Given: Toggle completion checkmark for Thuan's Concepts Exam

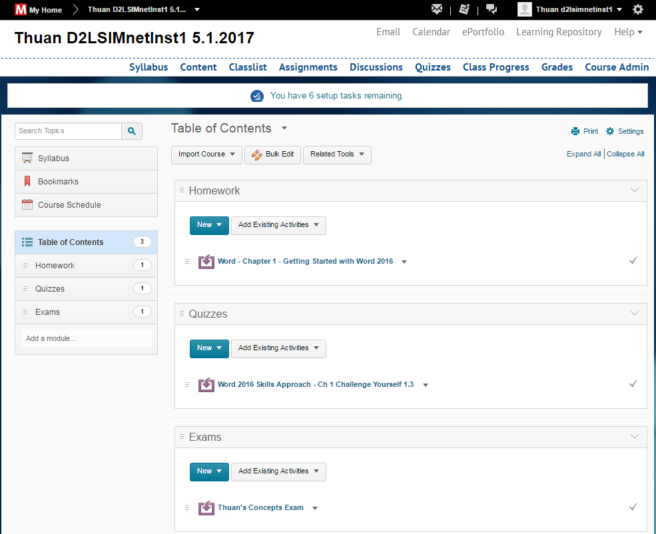Looking at the screenshot, I should click(x=633, y=507).
